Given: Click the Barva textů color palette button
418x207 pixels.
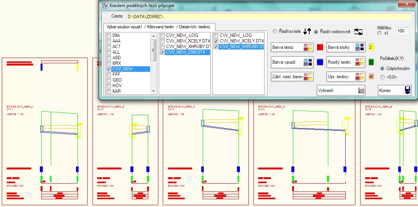Looking at the screenshot, I should (x=292, y=47).
